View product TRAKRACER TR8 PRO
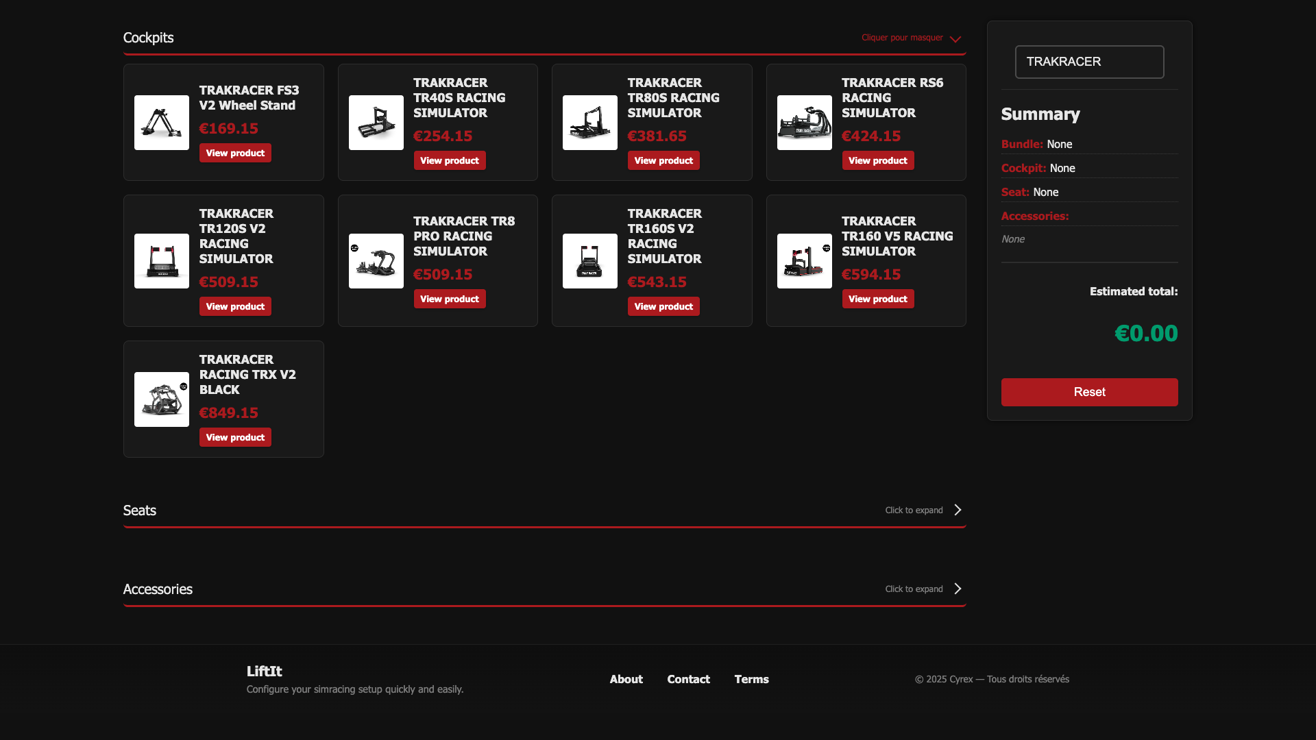The image size is (1316, 740). pos(450,299)
